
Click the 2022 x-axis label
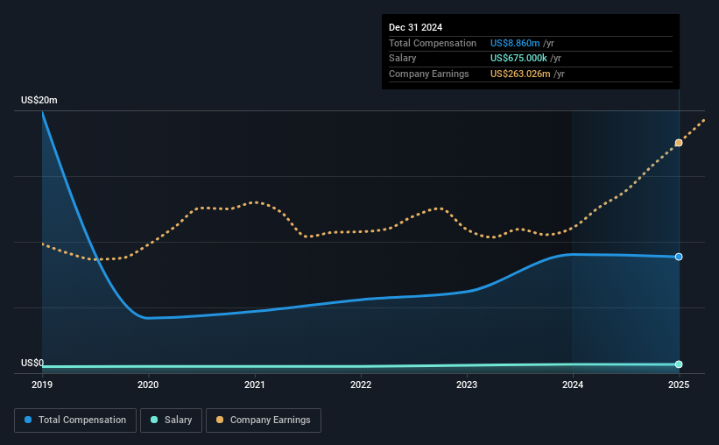(x=361, y=385)
